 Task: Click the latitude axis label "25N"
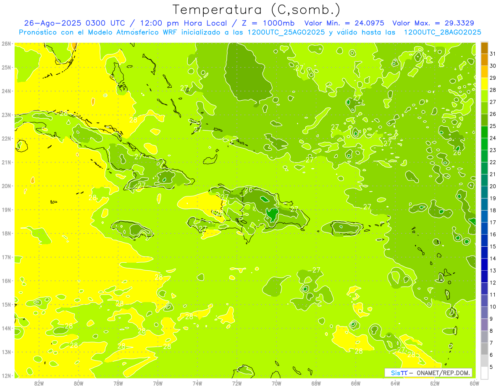click(6, 68)
